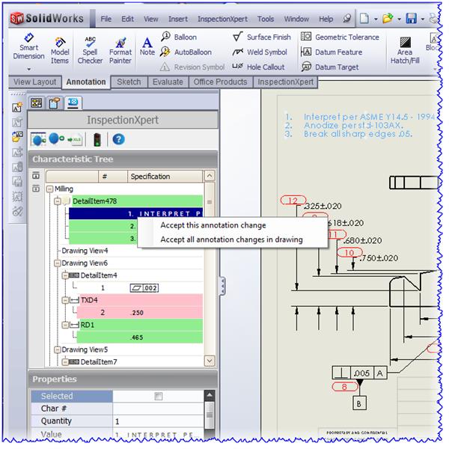
Task: Open the Insert menu
Action: click(178, 19)
